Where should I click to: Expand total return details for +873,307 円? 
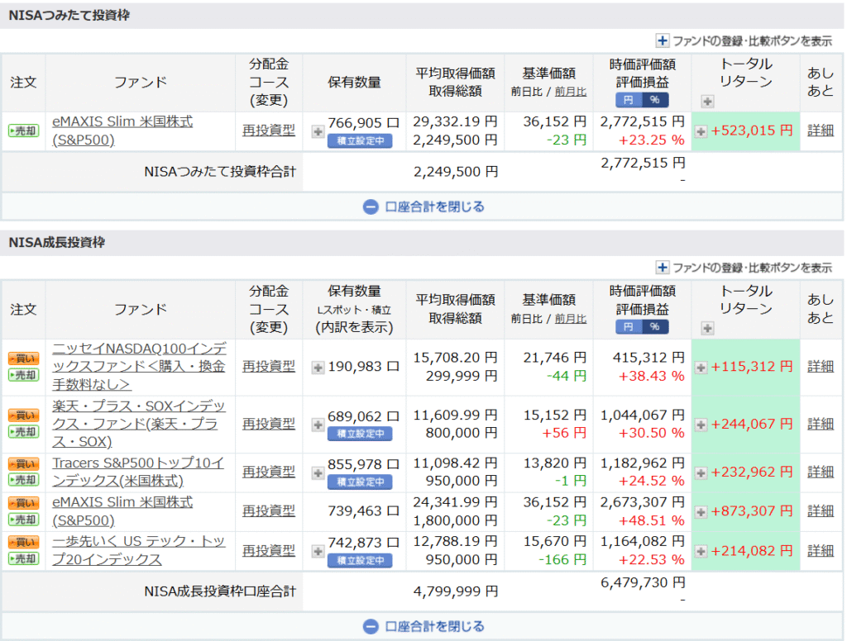[x=701, y=511]
